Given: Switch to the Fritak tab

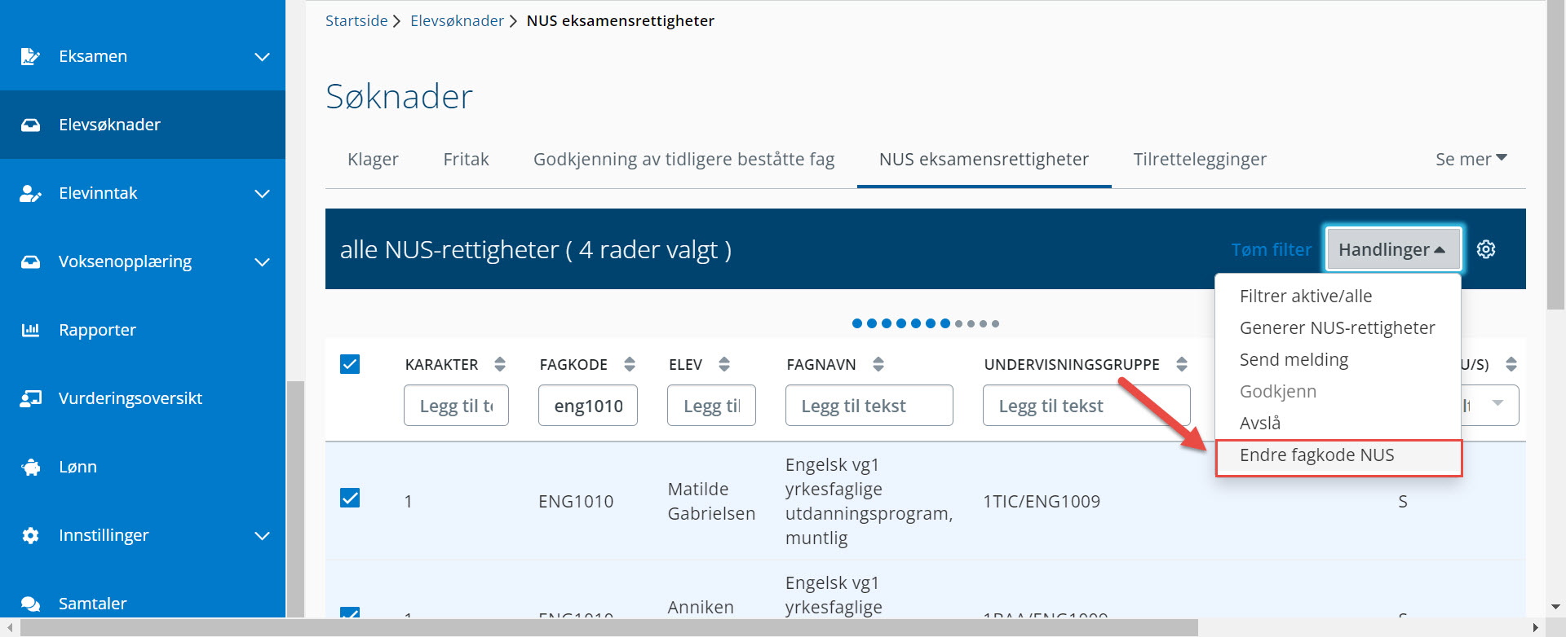Looking at the screenshot, I should pos(466,159).
